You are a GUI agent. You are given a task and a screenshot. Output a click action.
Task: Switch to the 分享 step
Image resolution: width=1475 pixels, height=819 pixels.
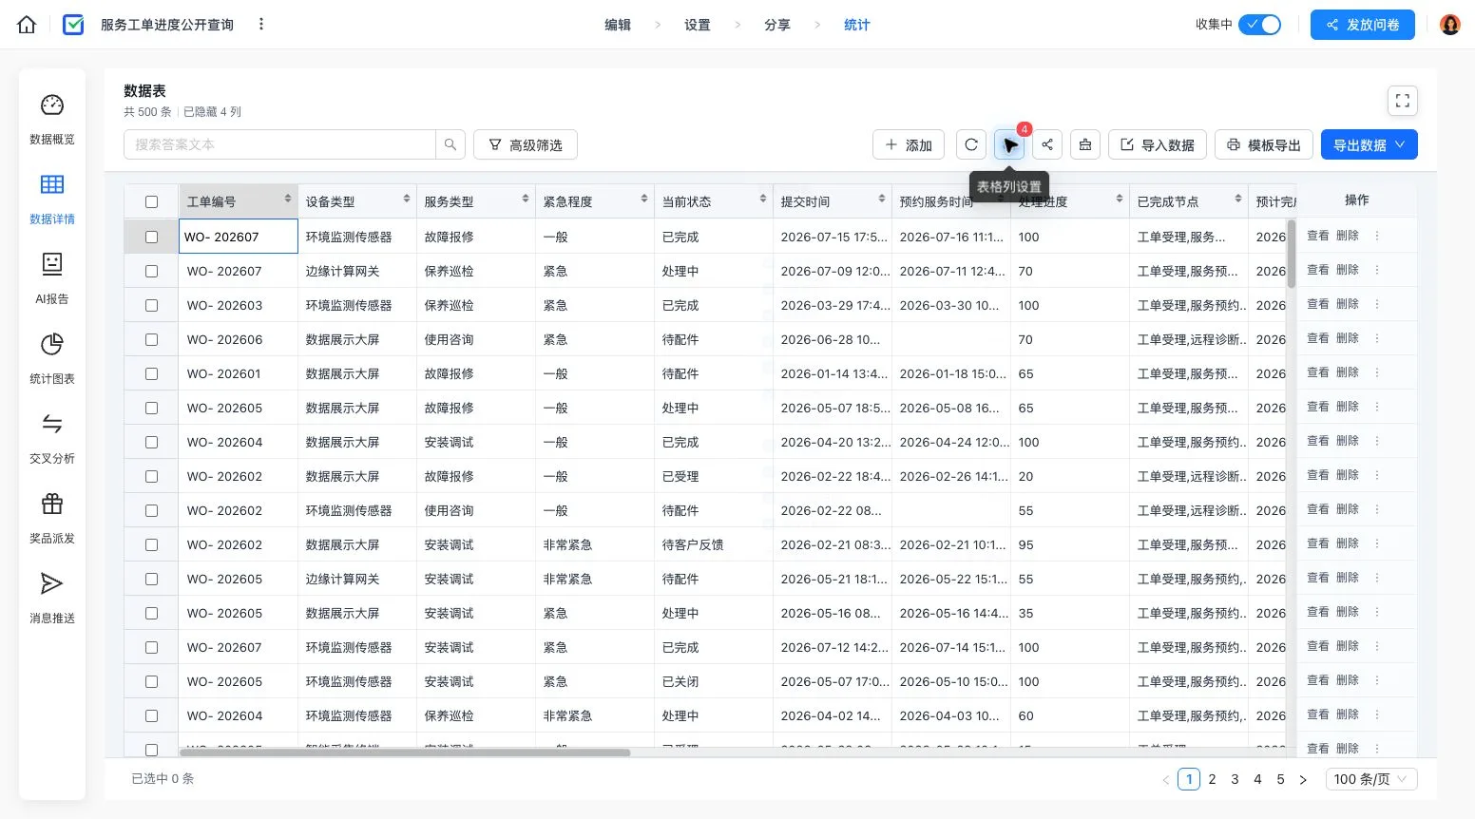777,25
